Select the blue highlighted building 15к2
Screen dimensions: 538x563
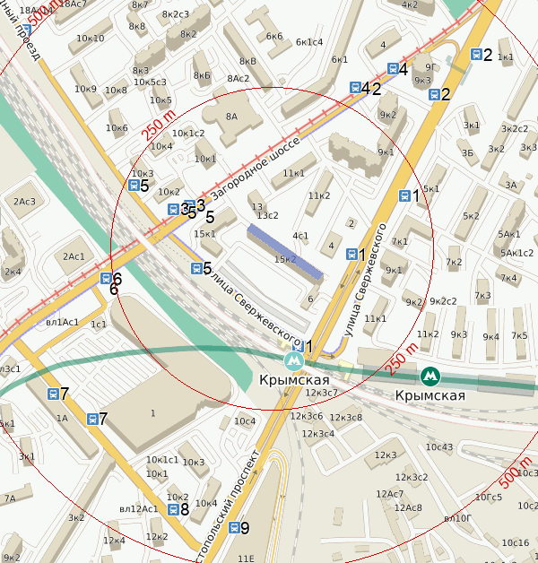(x=285, y=252)
